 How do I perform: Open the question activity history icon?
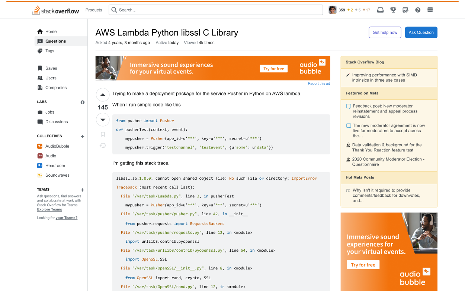pos(103,145)
